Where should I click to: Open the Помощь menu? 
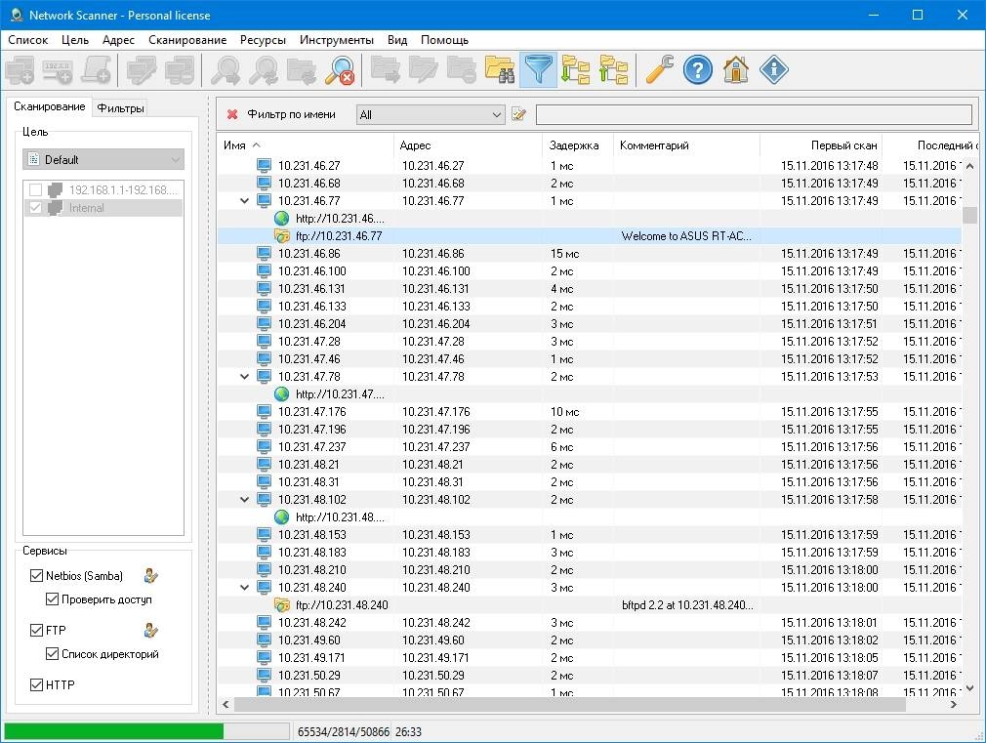pos(444,40)
